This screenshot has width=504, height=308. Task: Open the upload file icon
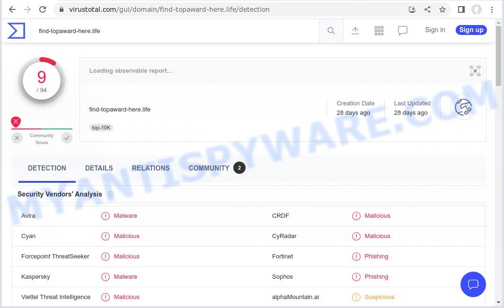coord(355,31)
